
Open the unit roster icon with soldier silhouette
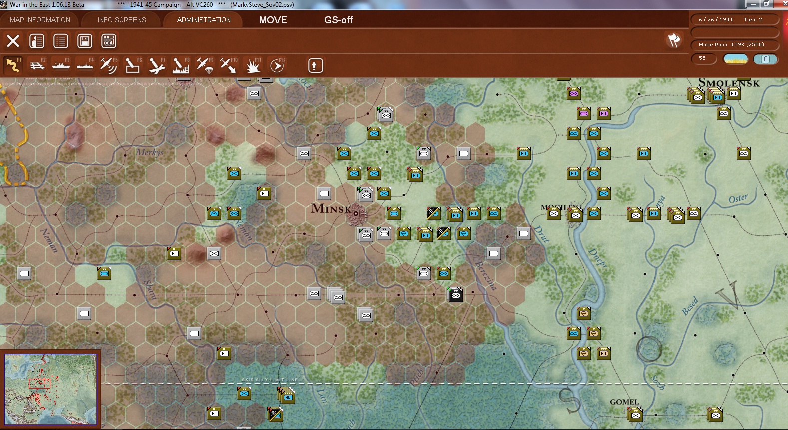[x=37, y=41]
